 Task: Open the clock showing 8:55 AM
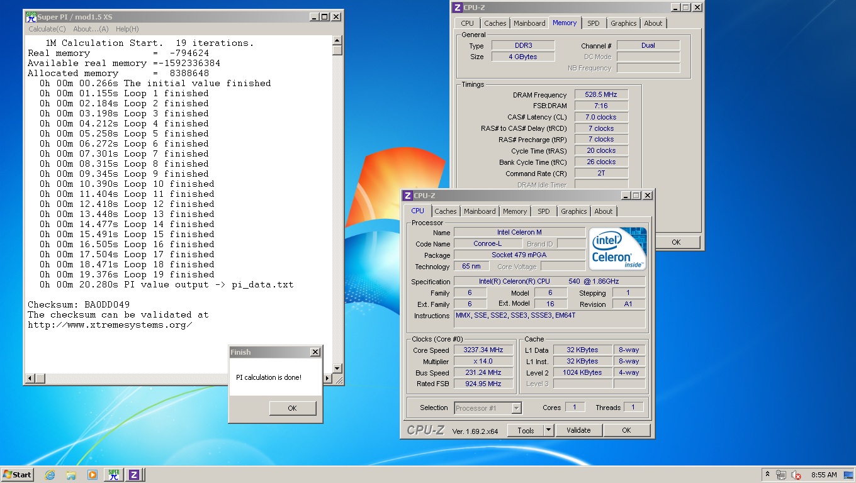tap(824, 475)
